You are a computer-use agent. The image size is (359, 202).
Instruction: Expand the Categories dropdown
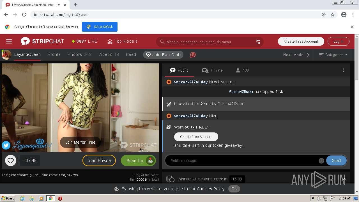(333, 55)
